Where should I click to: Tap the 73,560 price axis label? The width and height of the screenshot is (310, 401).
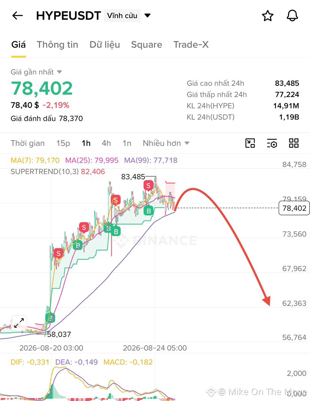click(294, 234)
